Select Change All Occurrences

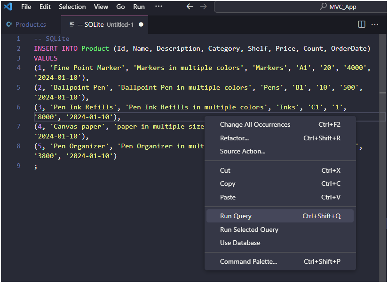point(255,124)
